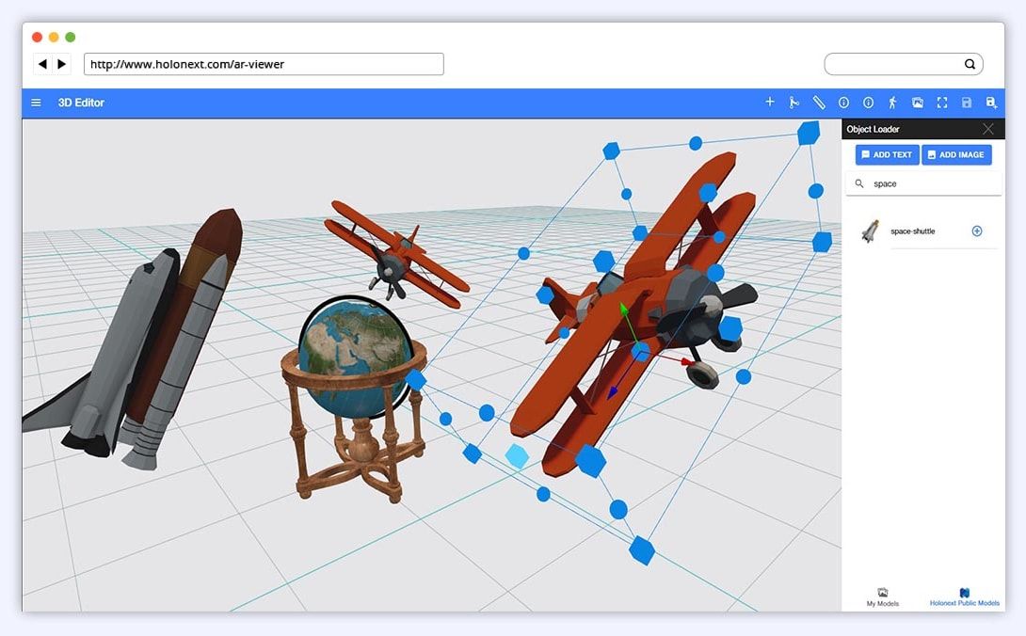Select the branch/hierarchy tool icon
This screenshot has width=1026, height=636.
pos(794,103)
